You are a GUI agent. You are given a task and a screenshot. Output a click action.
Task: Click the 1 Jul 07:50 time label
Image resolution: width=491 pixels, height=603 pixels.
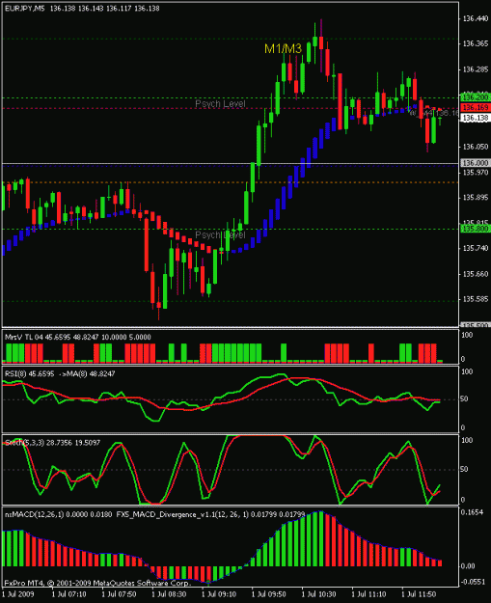tap(120, 594)
